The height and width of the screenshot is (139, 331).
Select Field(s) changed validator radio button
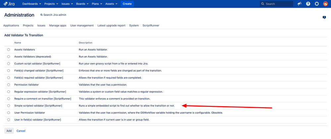coord(8,71)
